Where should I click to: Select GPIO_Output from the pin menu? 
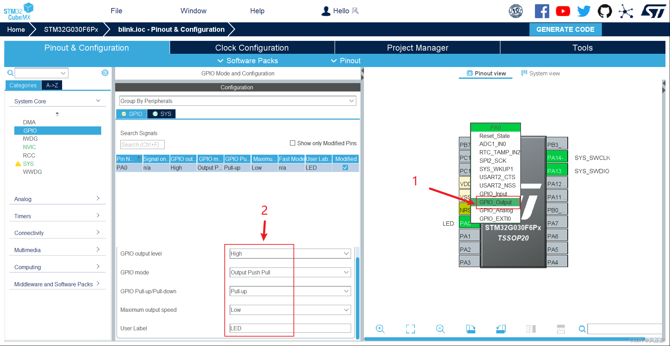[x=496, y=202]
